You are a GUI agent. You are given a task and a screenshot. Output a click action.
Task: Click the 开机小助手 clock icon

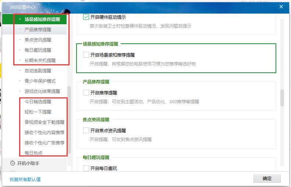(13, 163)
